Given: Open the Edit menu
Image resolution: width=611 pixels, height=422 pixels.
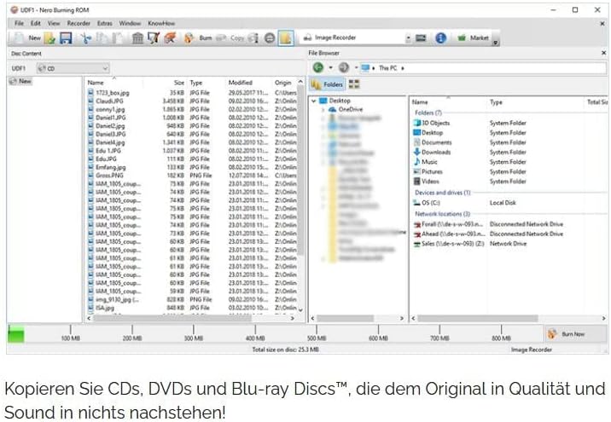Looking at the screenshot, I should tap(36, 23).
